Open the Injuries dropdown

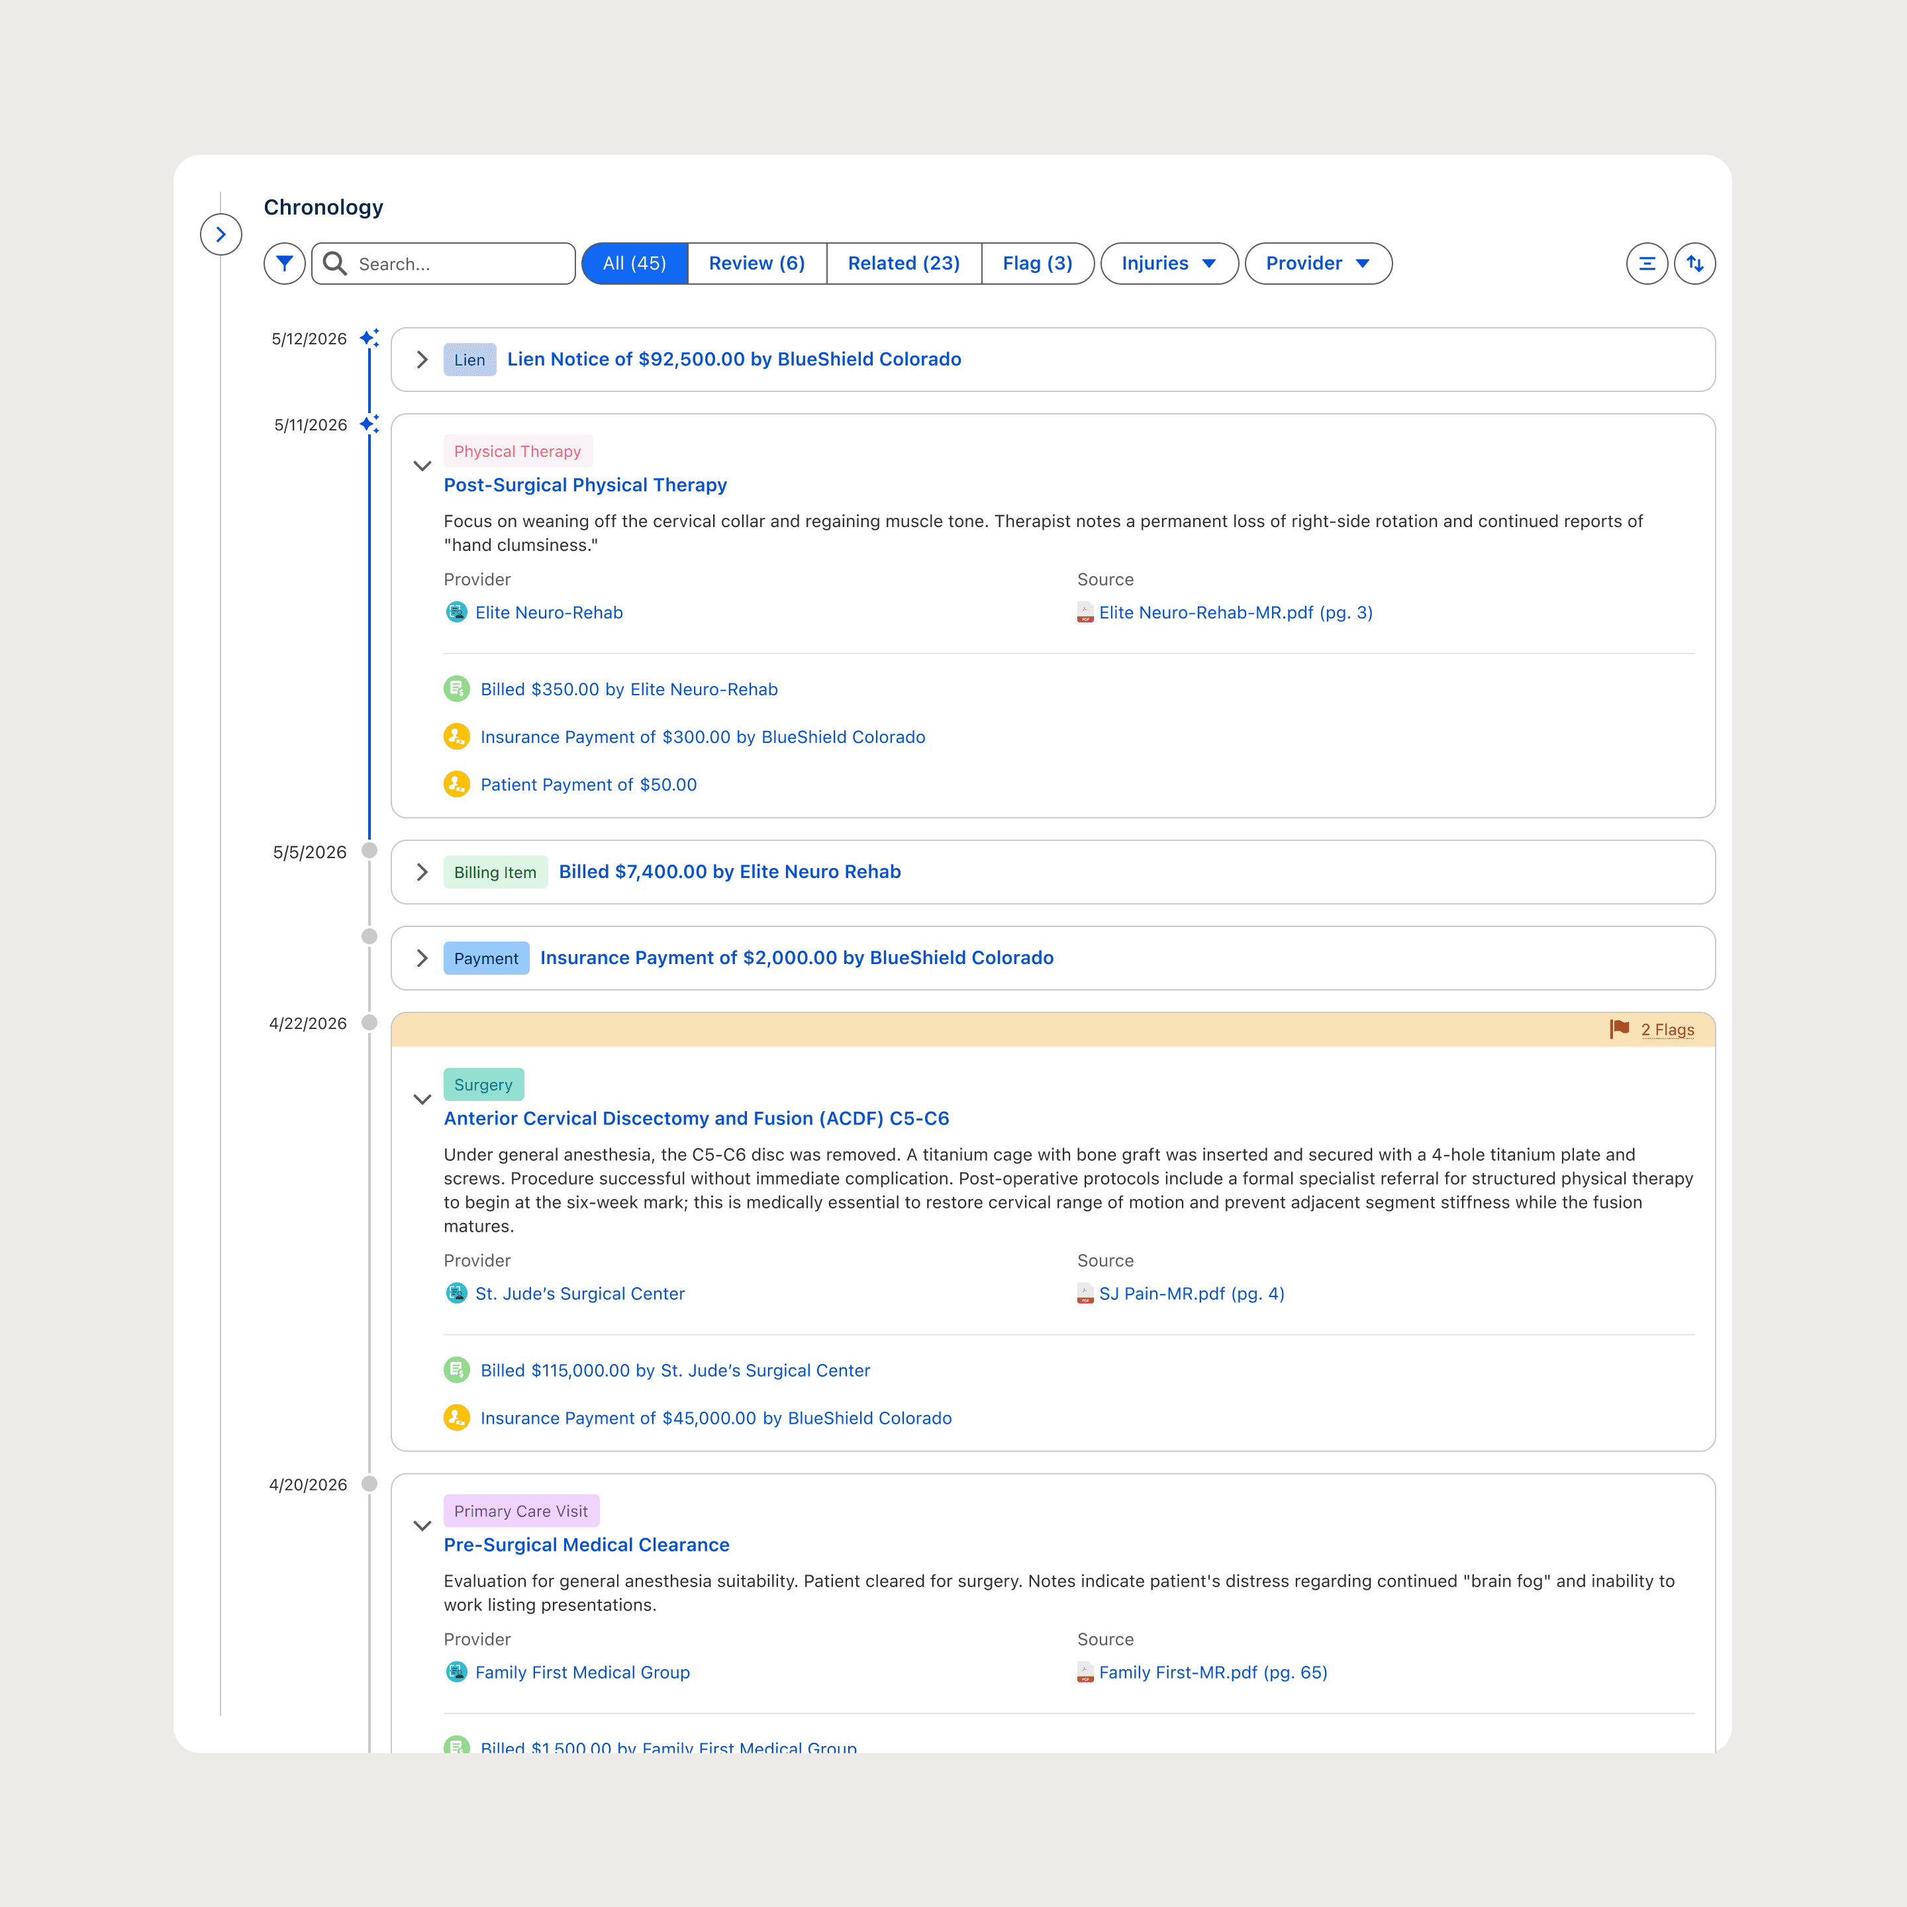point(1167,264)
